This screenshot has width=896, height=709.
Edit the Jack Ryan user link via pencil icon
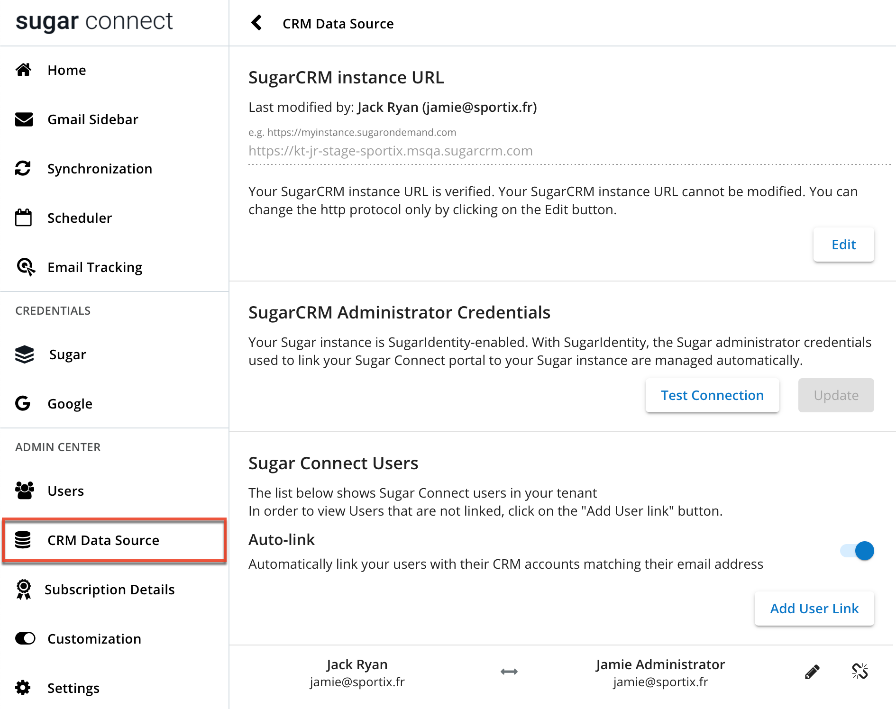point(811,671)
